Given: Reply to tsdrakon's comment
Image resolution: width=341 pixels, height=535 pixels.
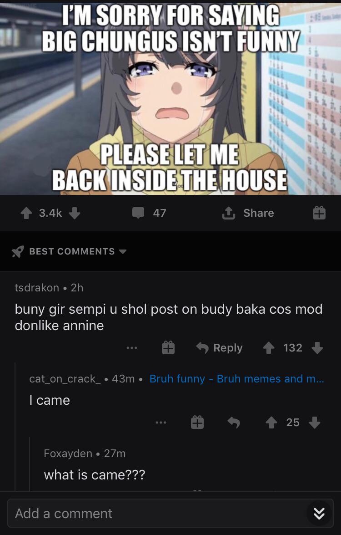Looking at the screenshot, I should (220, 348).
